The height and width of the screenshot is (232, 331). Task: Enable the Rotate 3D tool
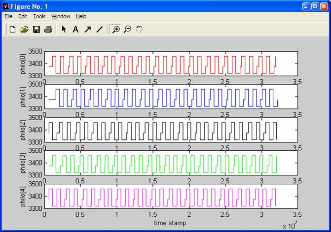(x=139, y=30)
